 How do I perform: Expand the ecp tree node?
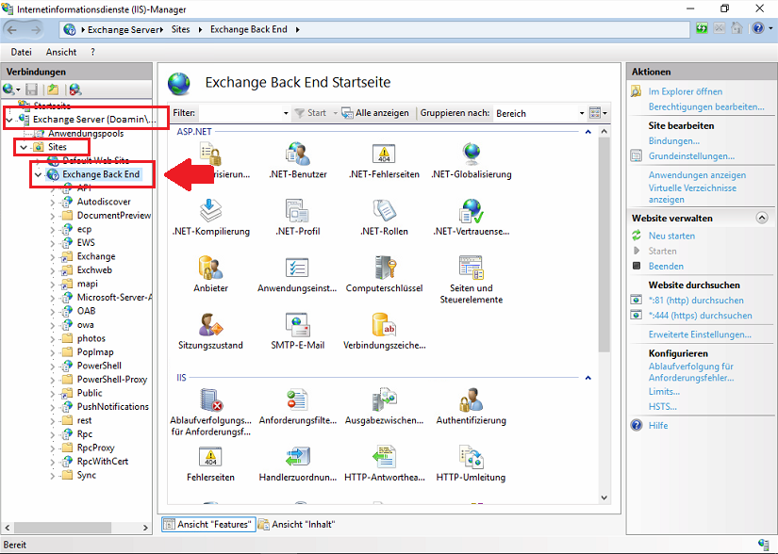click(53, 230)
